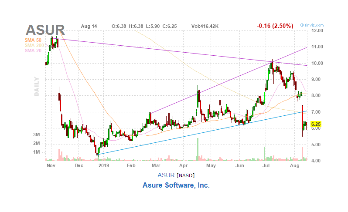Click the large ASUR ticker symbol
The width and height of the screenshot is (348, 212).
click(45, 30)
